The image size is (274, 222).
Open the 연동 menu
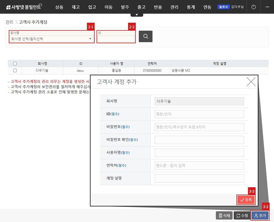(x=207, y=7)
